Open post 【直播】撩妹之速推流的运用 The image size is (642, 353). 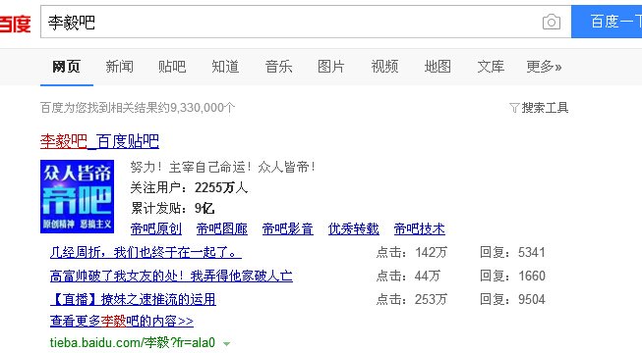click(x=133, y=299)
